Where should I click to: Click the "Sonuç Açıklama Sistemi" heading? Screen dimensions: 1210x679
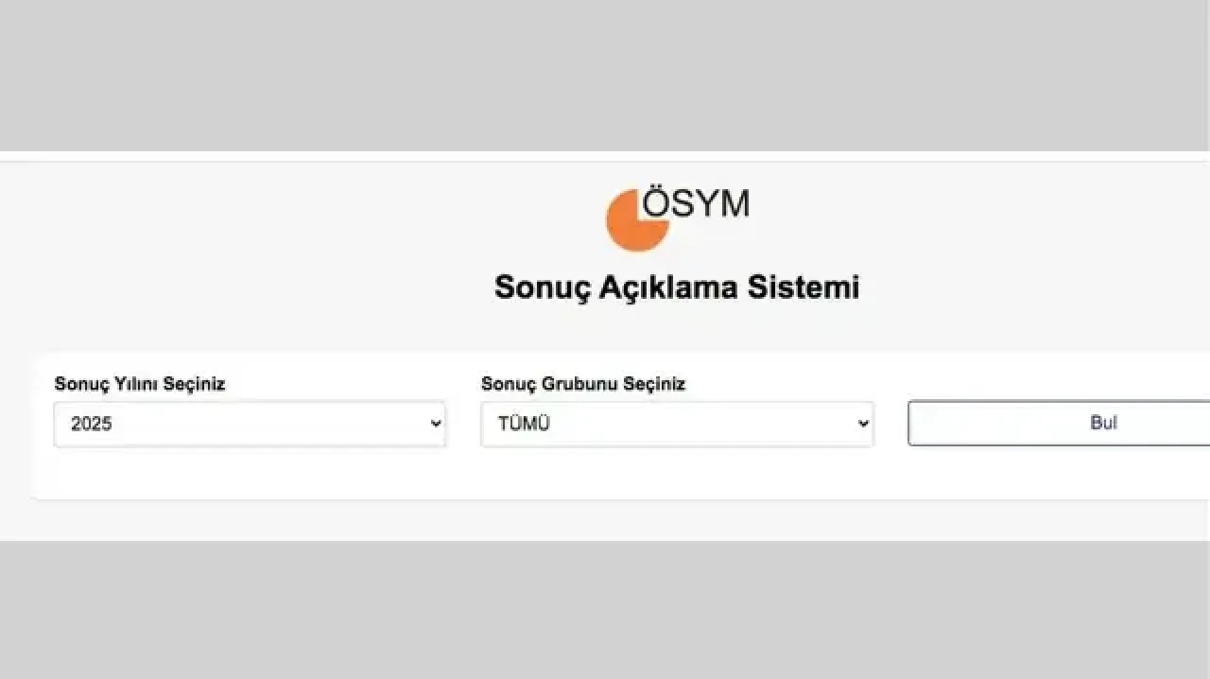(677, 287)
